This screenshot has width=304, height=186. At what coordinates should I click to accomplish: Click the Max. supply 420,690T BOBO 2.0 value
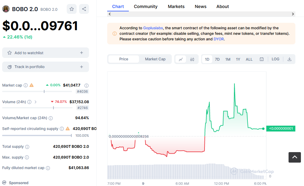point(71,157)
